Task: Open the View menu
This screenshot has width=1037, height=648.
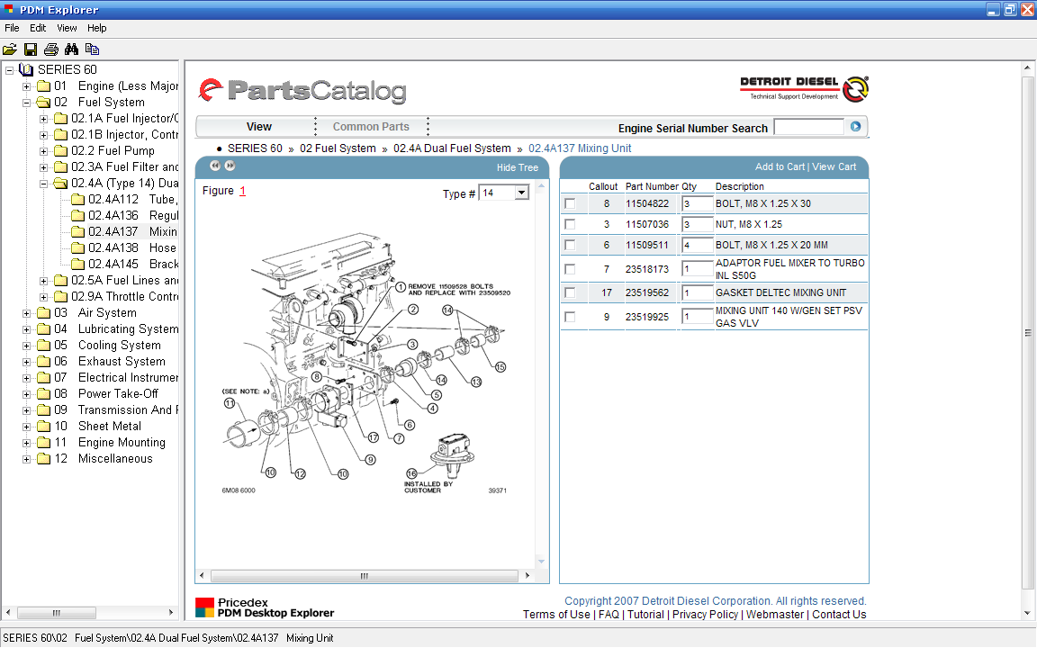Action: point(67,28)
